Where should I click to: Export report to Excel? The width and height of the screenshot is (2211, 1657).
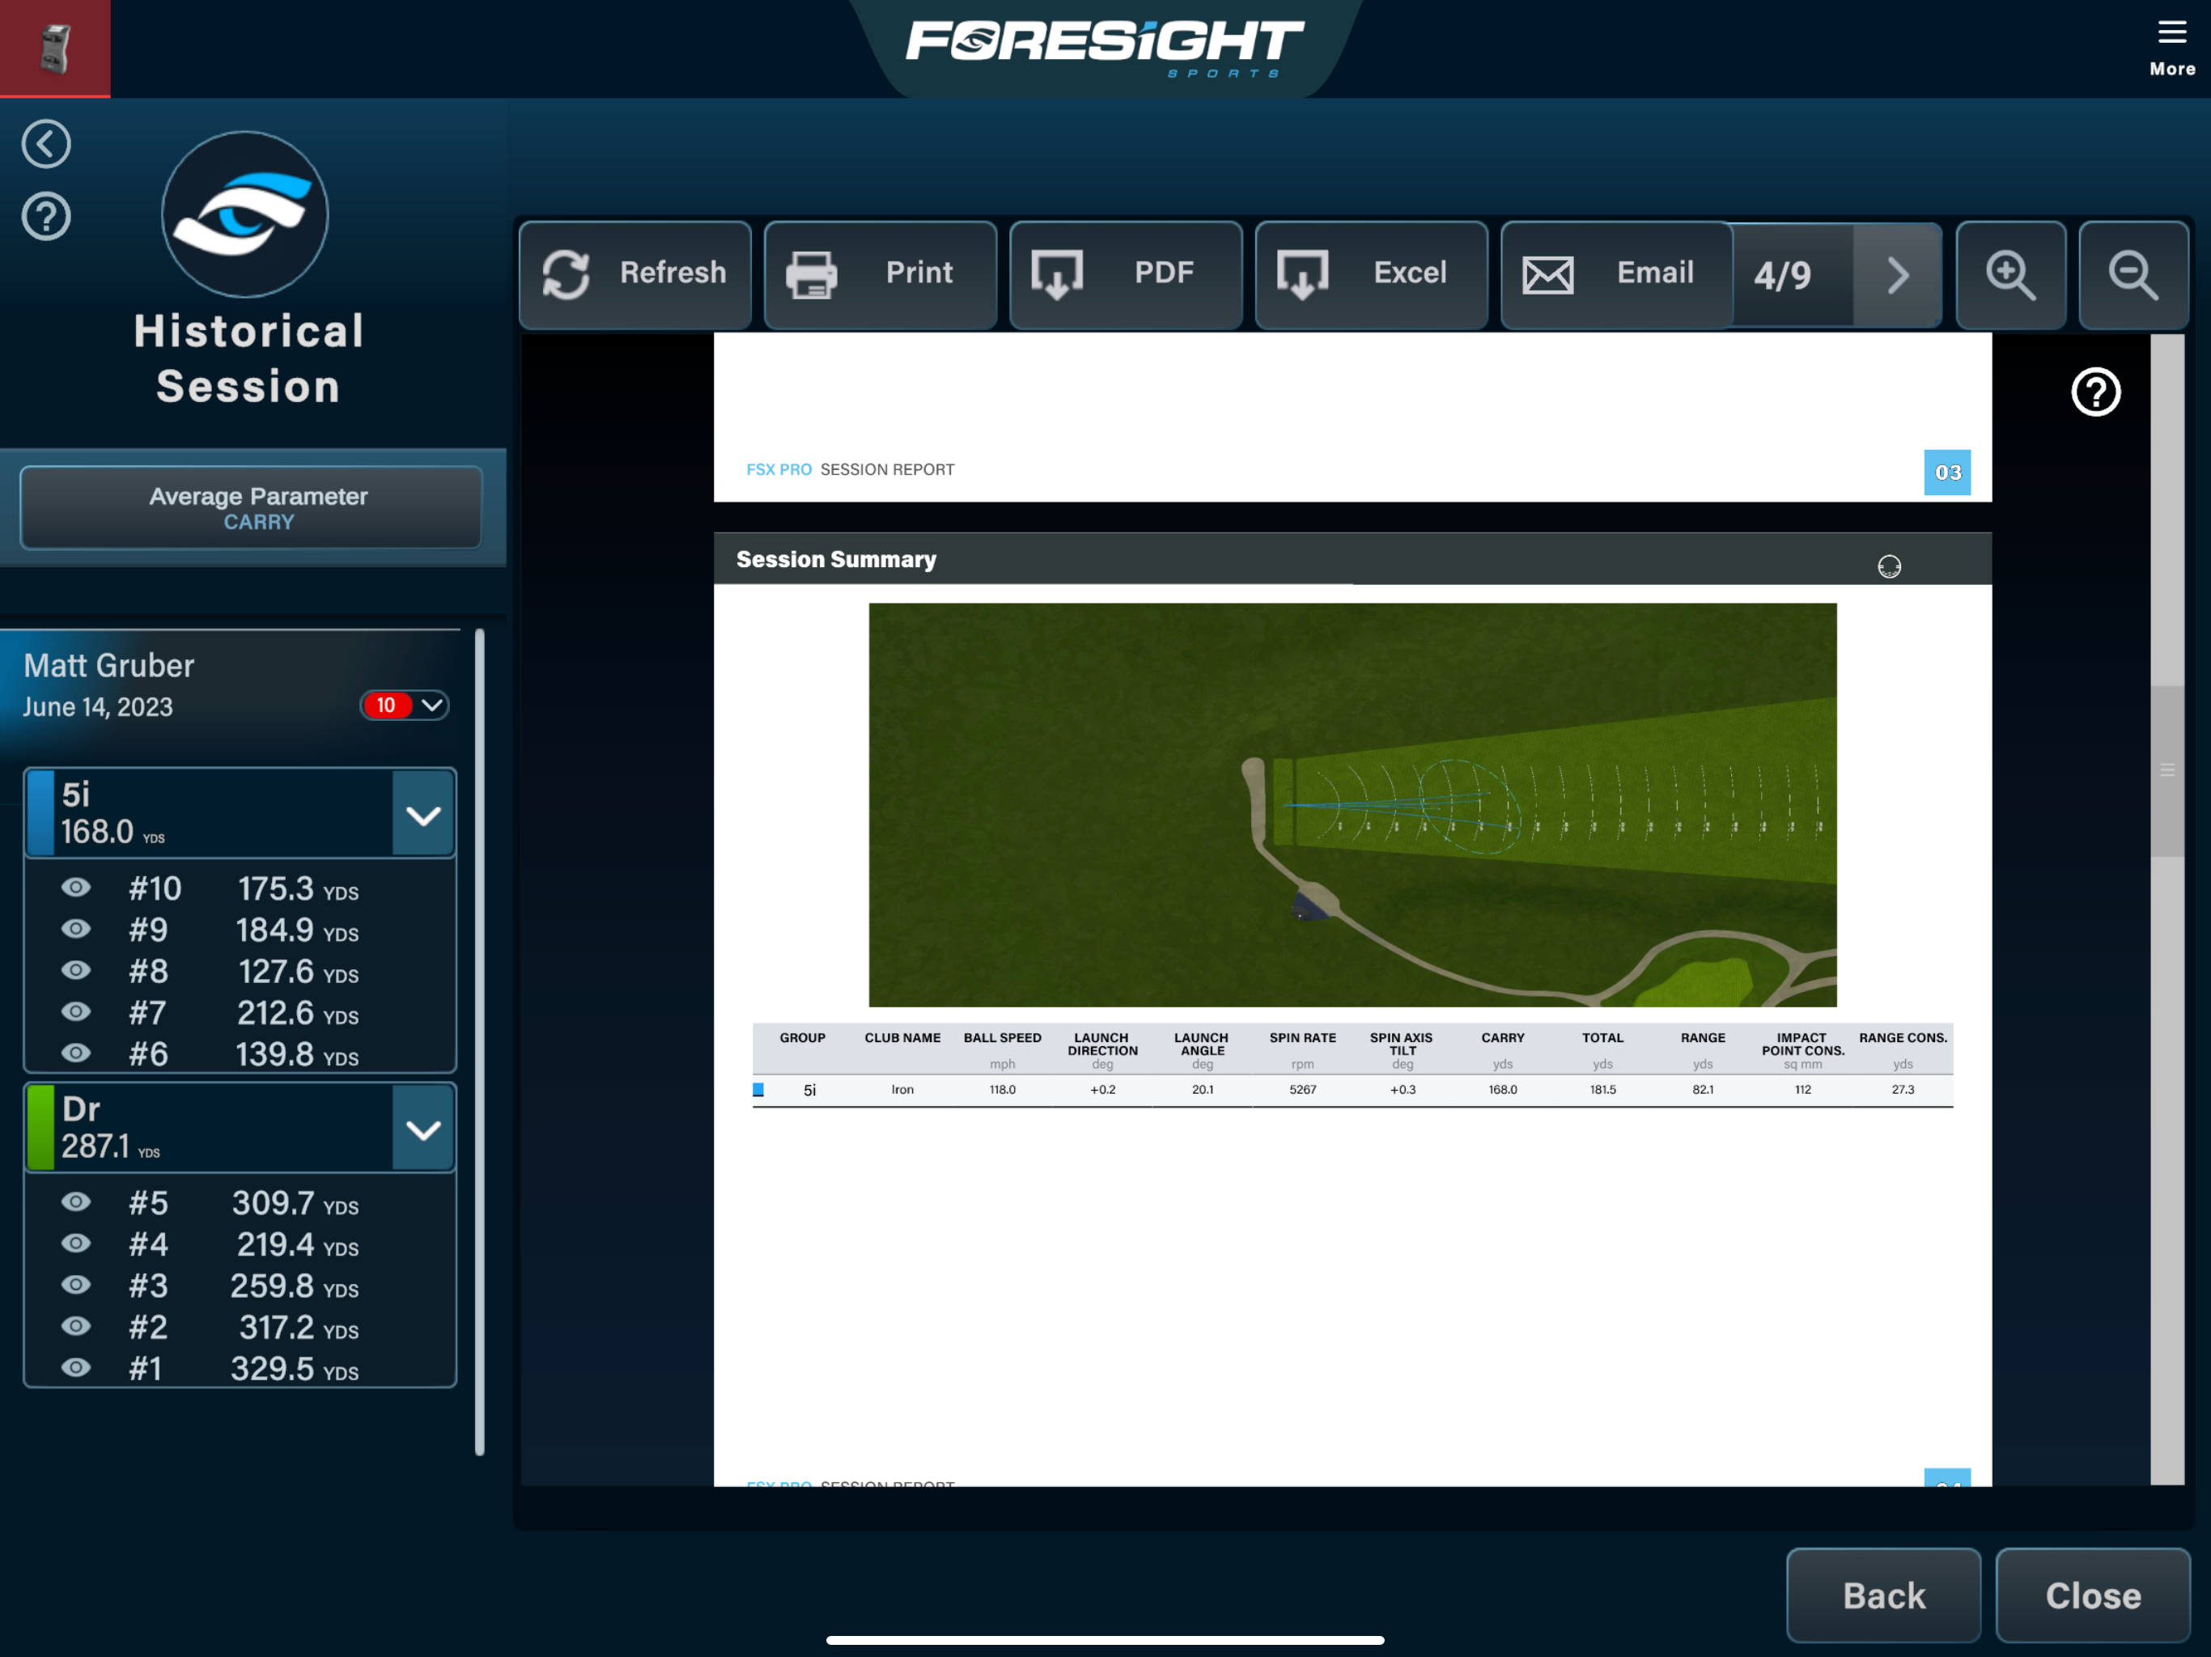point(1370,273)
